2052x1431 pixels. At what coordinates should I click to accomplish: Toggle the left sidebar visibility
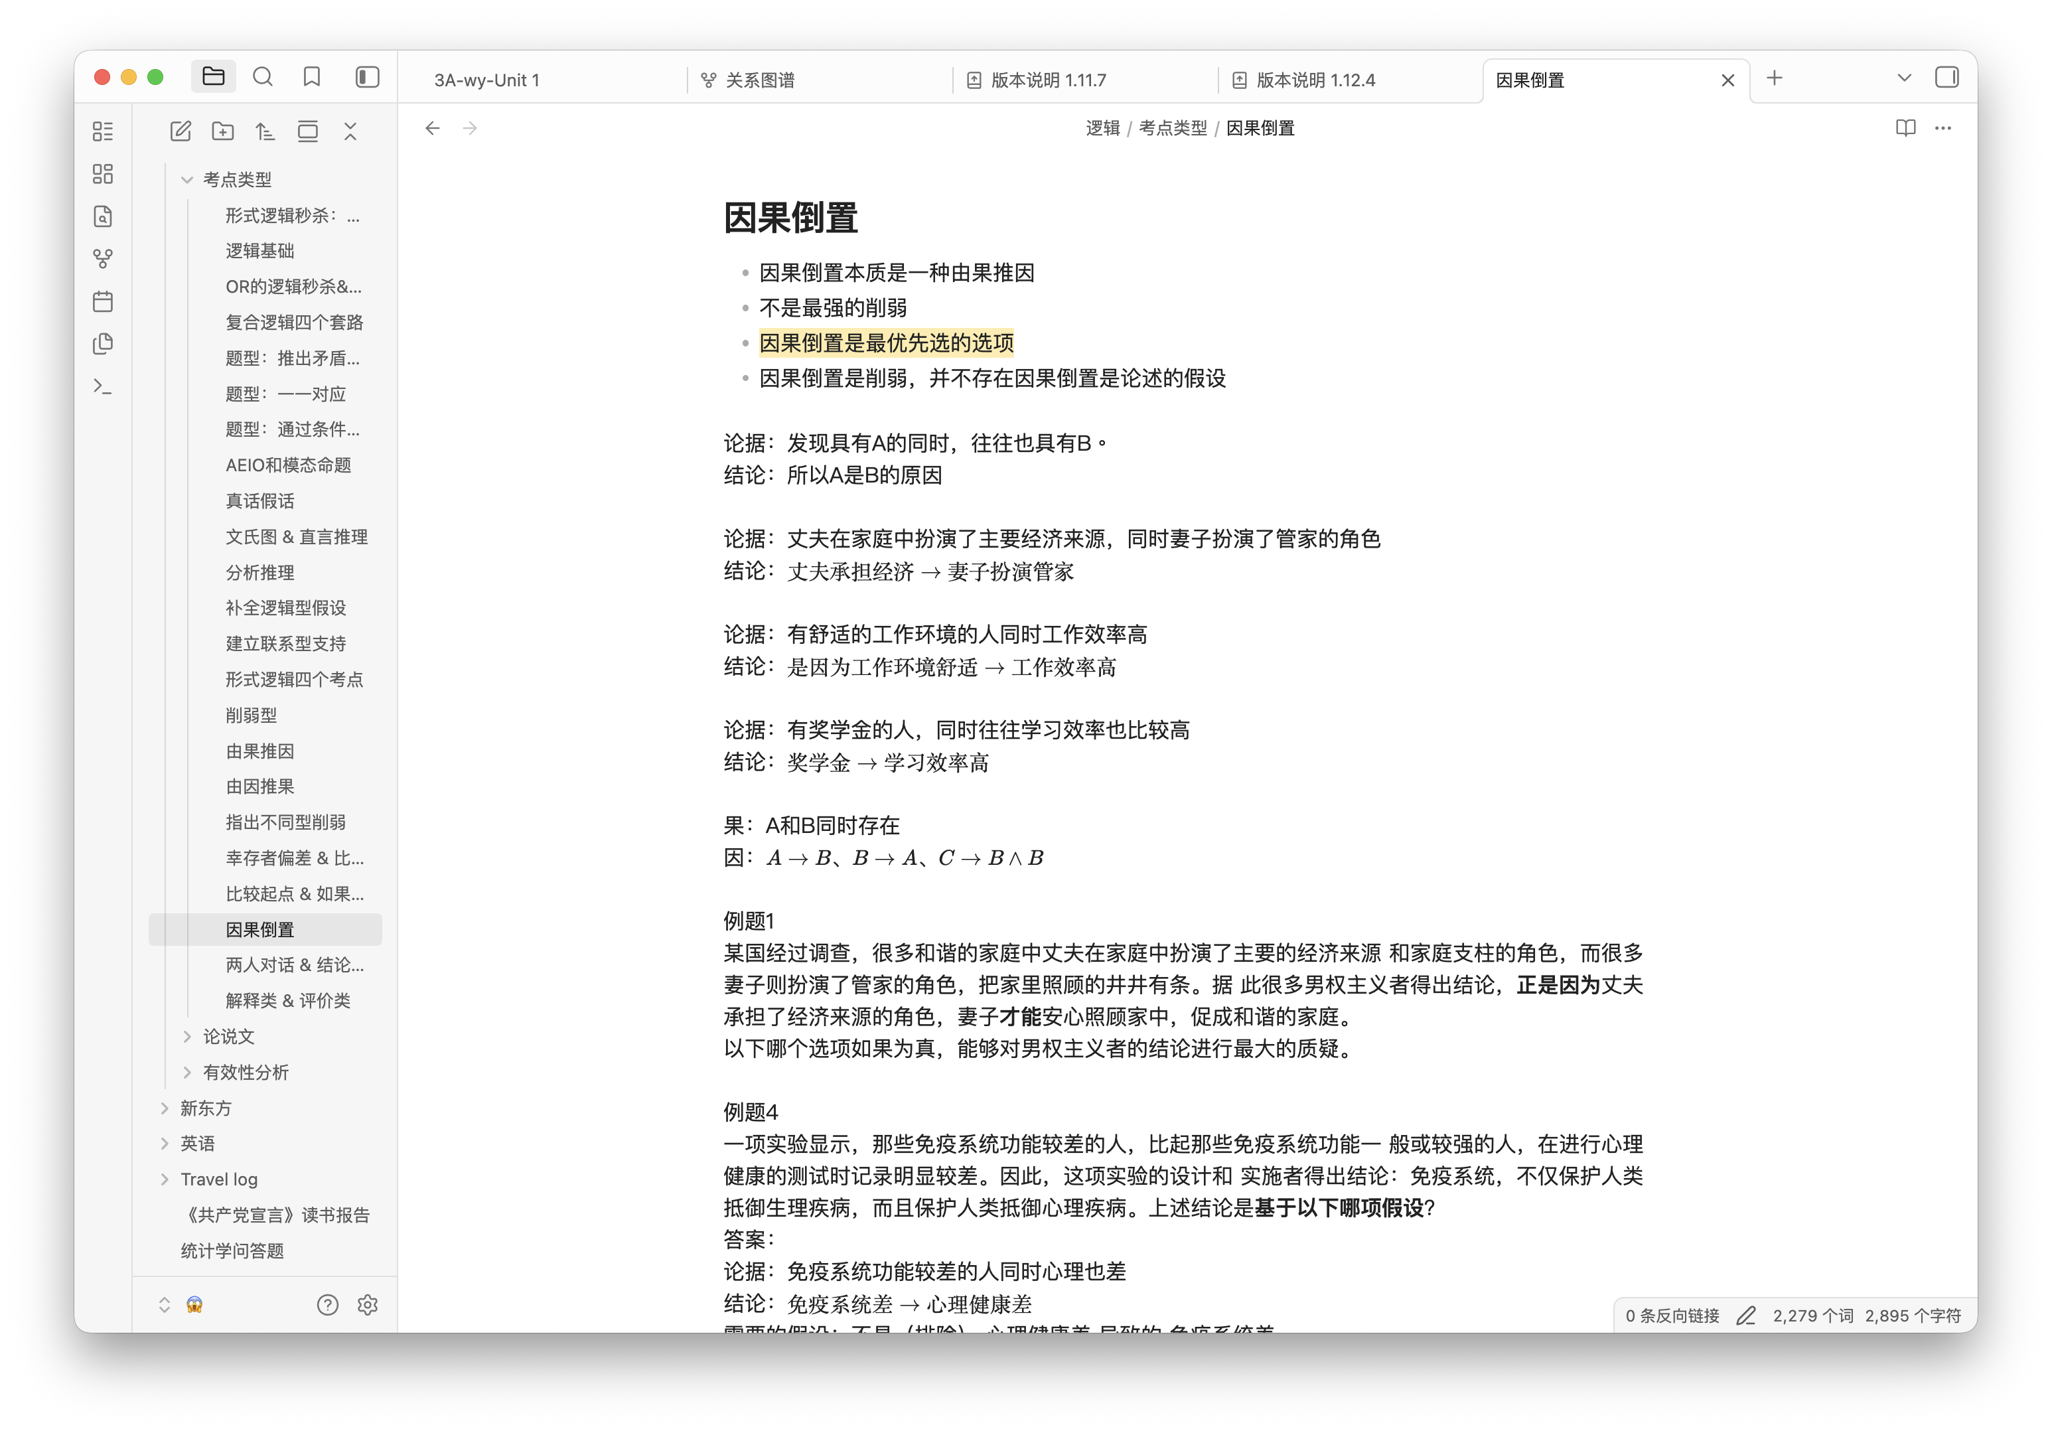366,77
